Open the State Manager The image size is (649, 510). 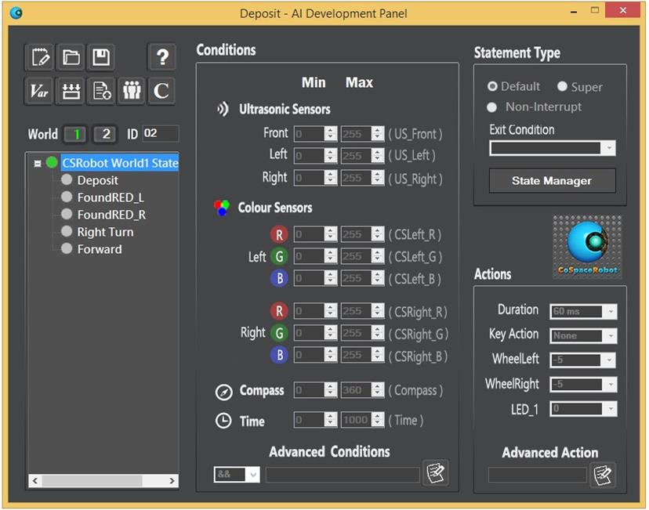tap(552, 181)
